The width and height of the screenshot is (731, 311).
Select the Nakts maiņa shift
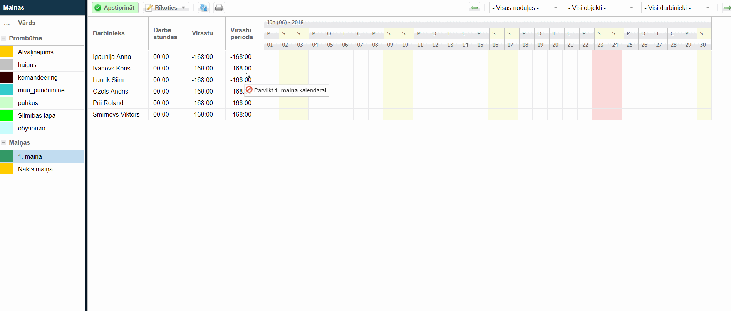pos(35,169)
